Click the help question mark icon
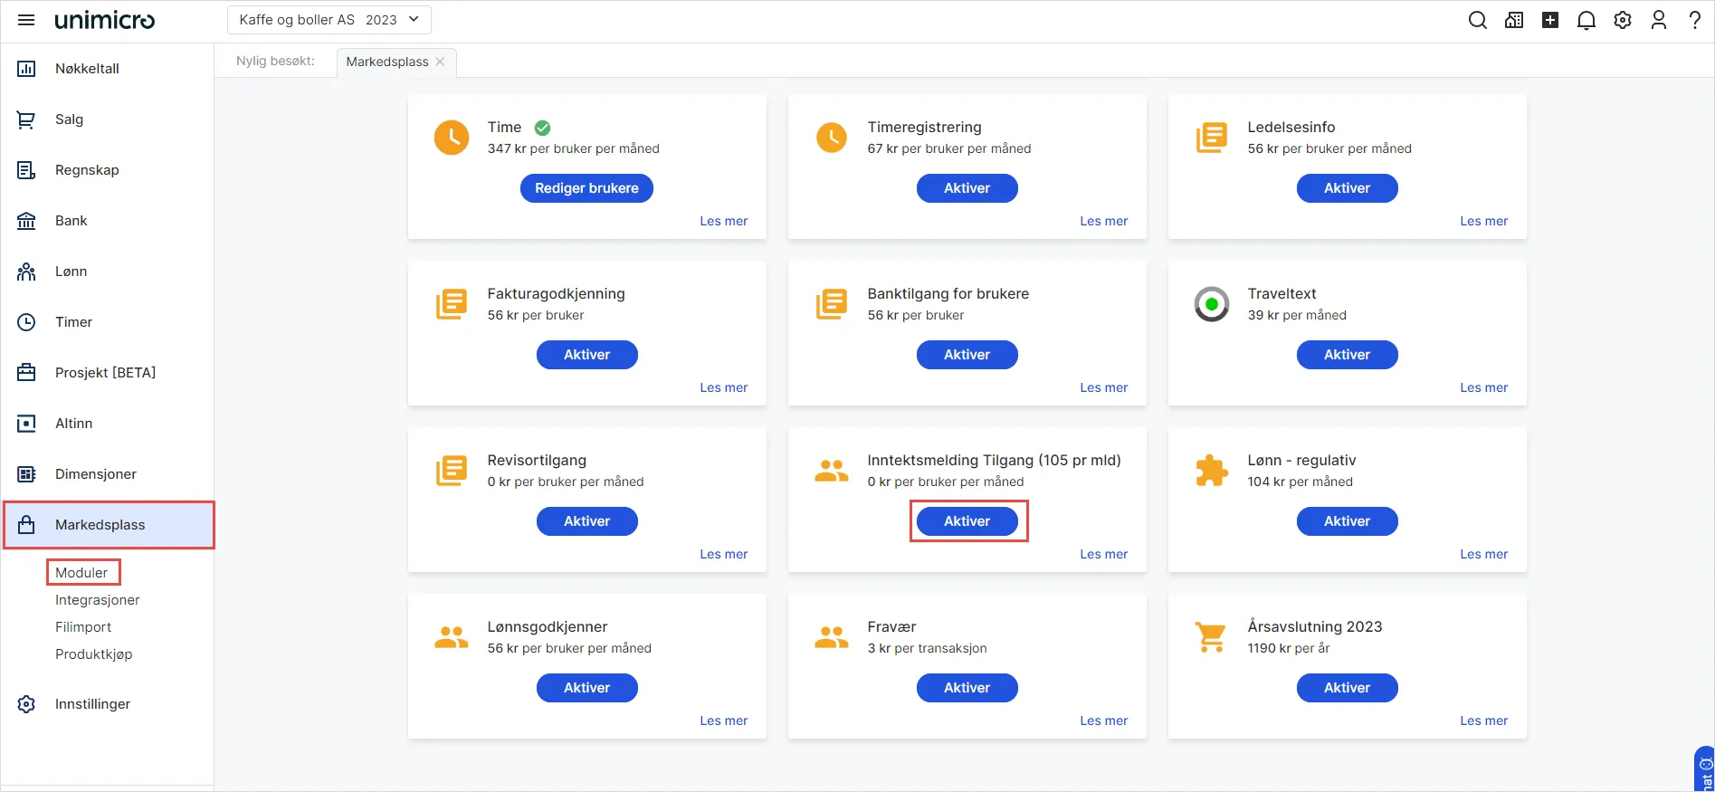The width and height of the screenshot is (1715, 792). coord(1695,20)
